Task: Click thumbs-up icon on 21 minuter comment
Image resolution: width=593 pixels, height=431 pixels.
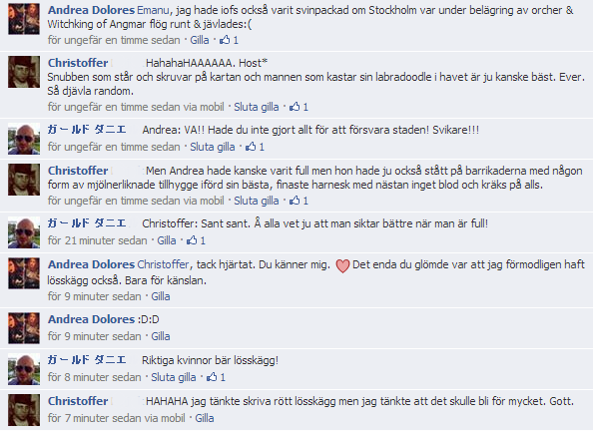Action: (x=192, y=240)
